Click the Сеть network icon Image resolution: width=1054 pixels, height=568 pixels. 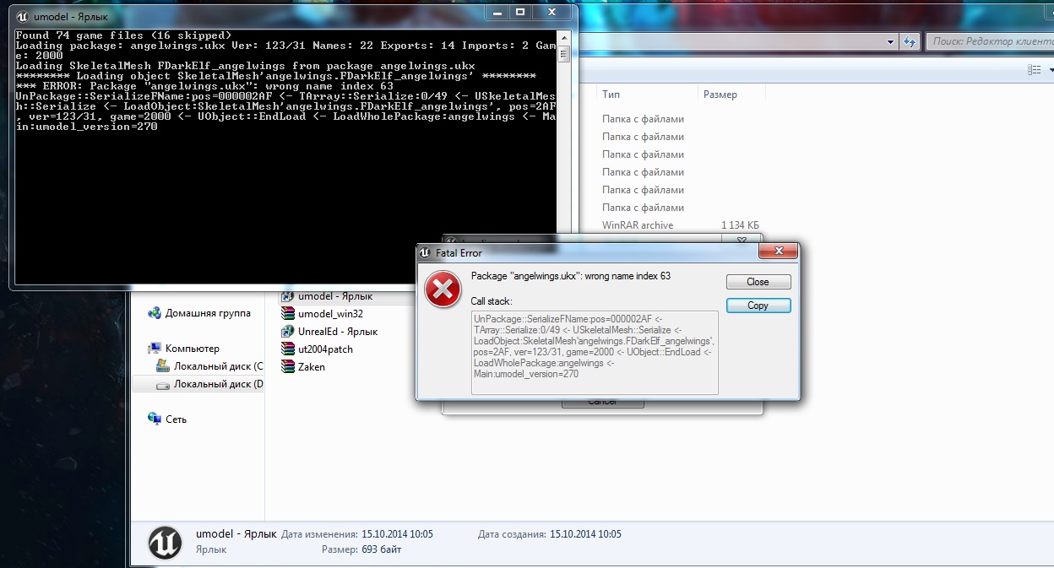pyautogui.click(x=155, y=419)
